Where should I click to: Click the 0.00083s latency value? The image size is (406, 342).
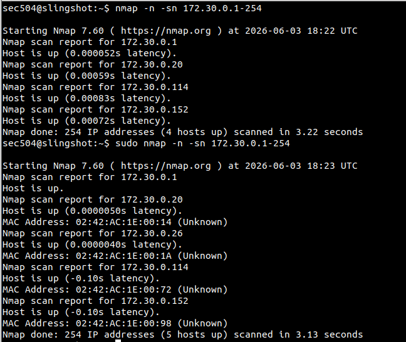[93, 98]
